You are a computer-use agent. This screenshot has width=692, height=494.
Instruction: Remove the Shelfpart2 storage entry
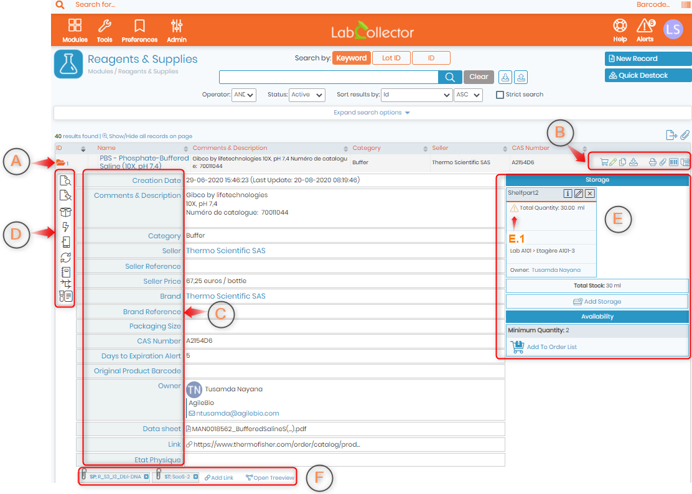[589, 193]
